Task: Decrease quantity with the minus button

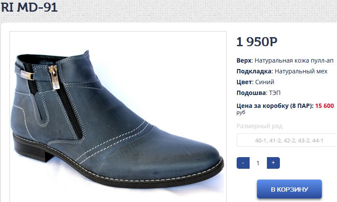Action: [243, 163]
